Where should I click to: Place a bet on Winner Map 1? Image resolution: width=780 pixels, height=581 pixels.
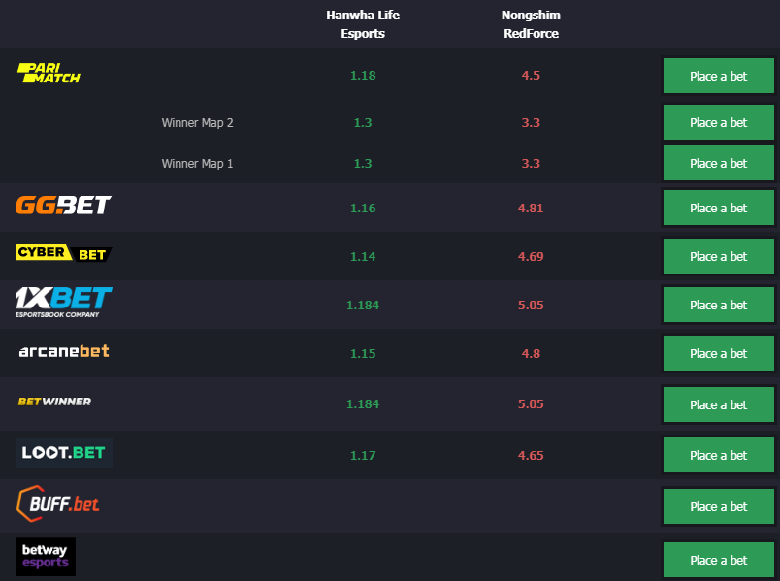pyautogui.click(x=718, y=163)
